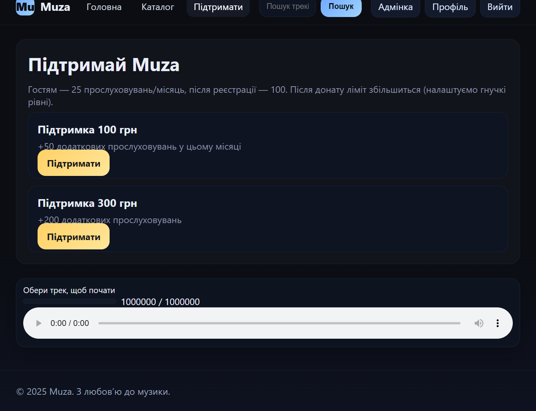Go to the Головна page
The height and width of the screenshot is (411, 536).
pos(104,7)
